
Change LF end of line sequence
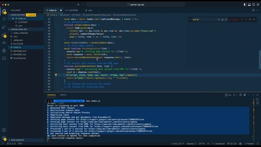[x=208, y=144]
